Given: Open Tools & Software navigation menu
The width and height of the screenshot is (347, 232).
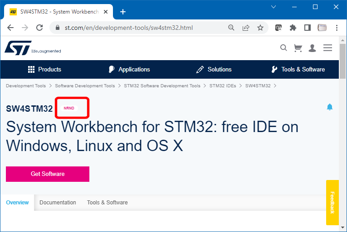Looking at the screenshot, I should (x=298, y=69).
